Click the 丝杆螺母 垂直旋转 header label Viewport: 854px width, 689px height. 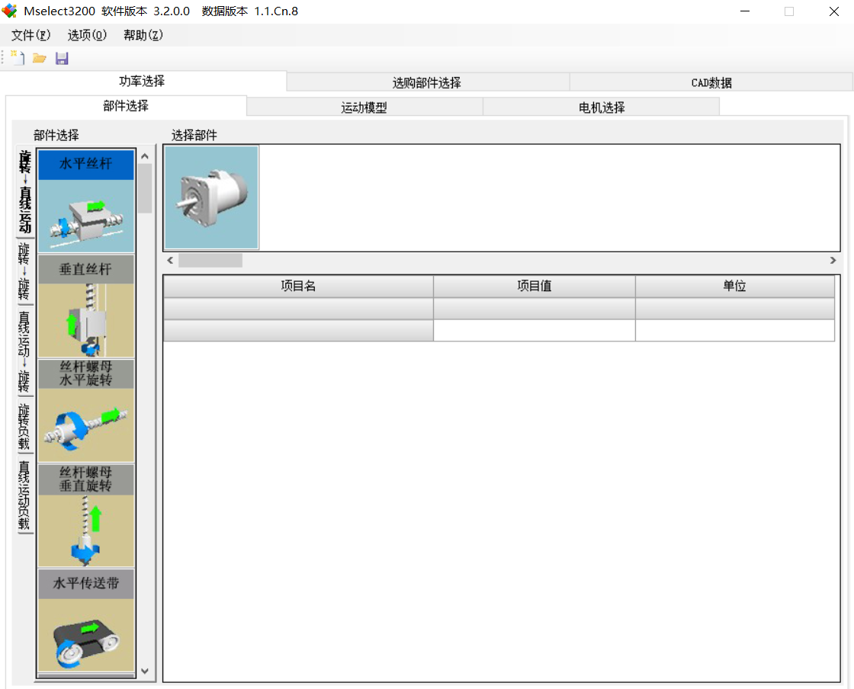[x=86, y=479]
